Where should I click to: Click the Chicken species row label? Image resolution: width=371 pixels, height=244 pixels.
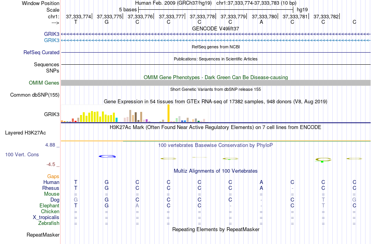(50, 211)
